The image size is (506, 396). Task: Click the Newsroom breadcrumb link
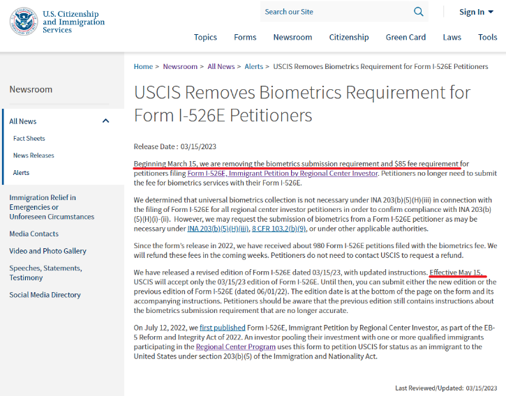pos(180,66)
